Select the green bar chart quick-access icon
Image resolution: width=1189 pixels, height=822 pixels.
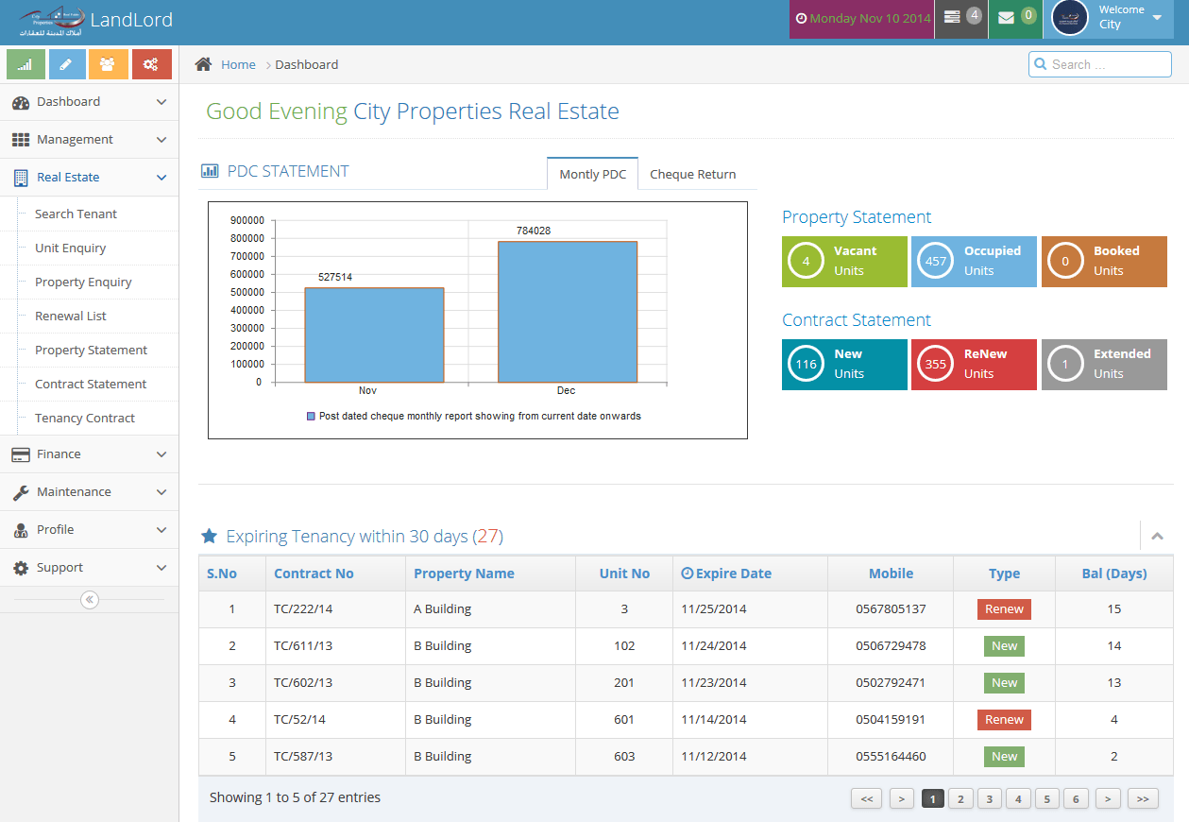pos(25,63)
